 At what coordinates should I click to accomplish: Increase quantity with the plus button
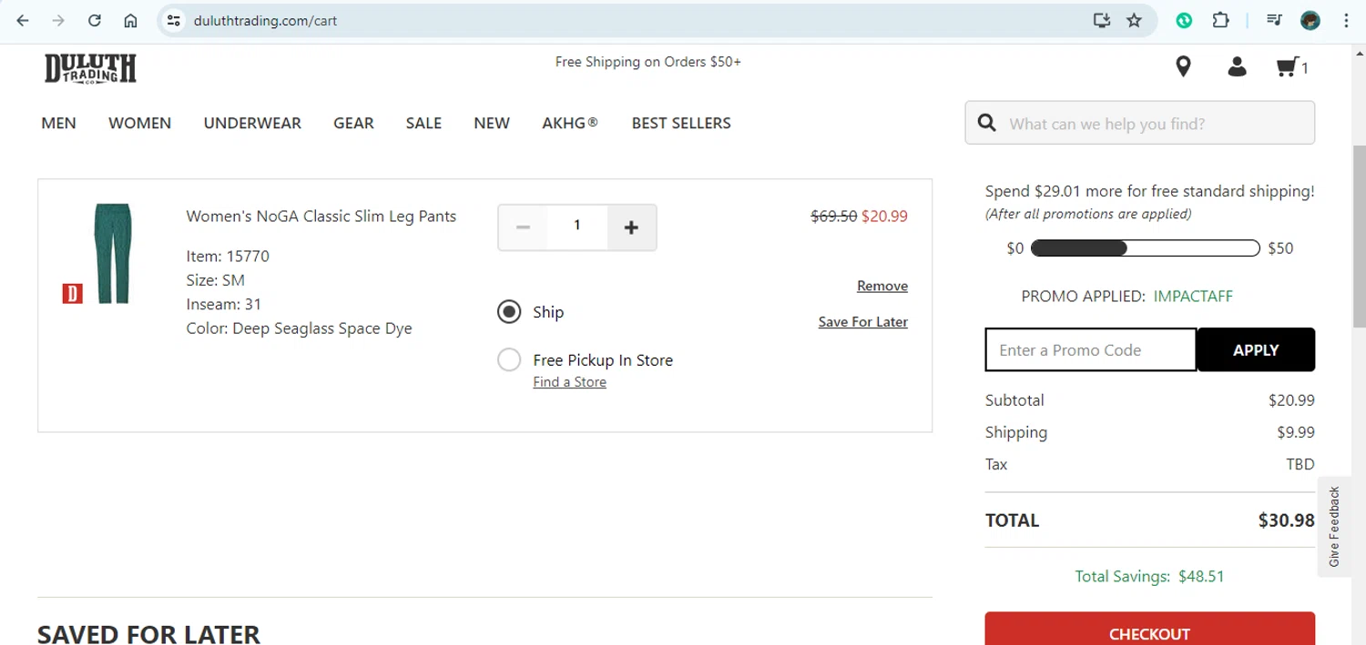click(631, 227)
